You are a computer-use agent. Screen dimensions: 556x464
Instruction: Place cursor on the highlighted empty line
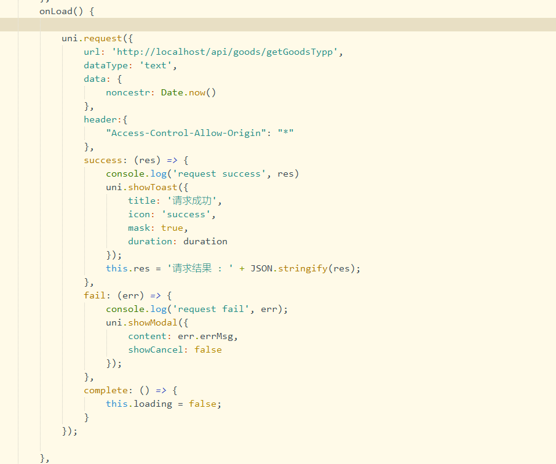278,25
